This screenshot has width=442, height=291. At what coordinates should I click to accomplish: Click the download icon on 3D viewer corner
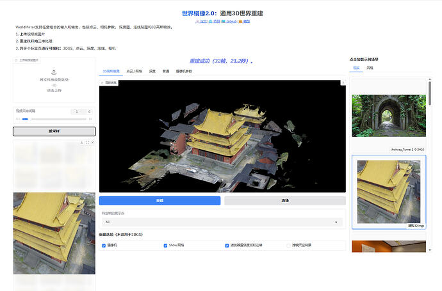(343, 83)
